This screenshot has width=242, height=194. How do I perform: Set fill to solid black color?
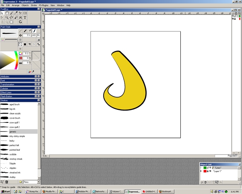[25, 44]
